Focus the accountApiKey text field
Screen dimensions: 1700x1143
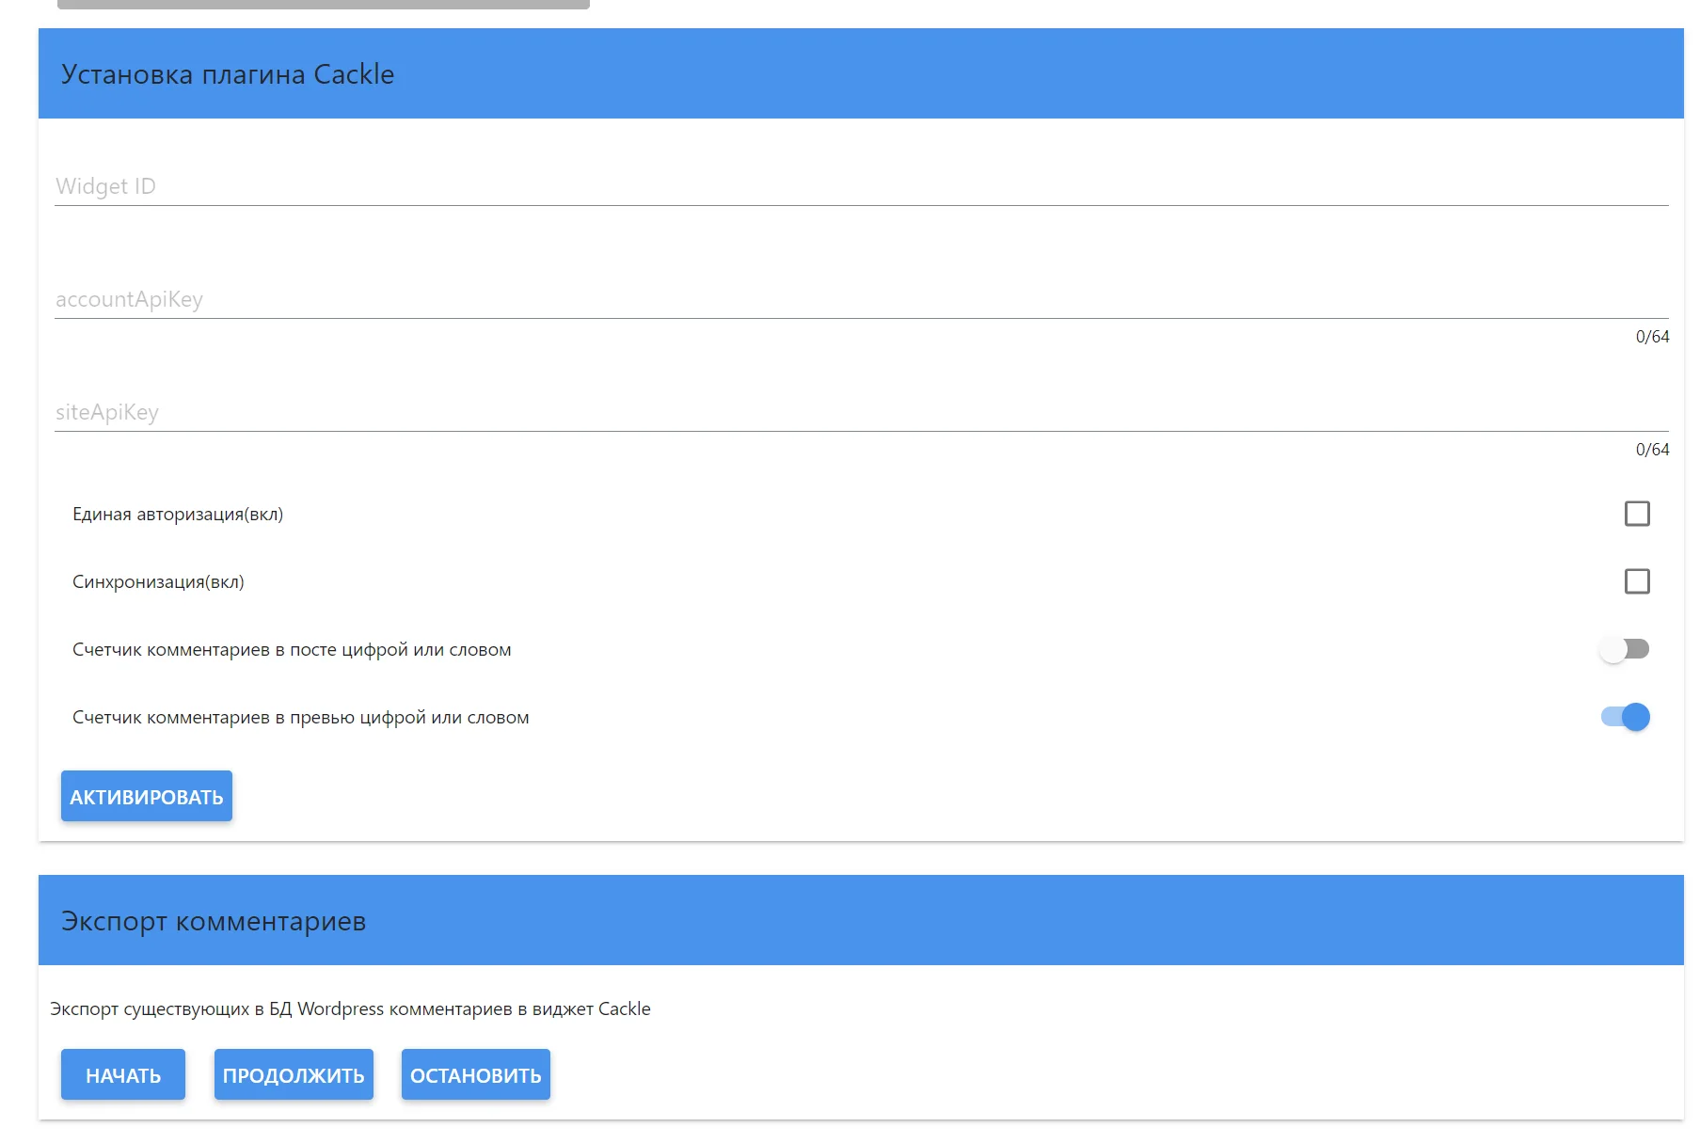[861, 299]
